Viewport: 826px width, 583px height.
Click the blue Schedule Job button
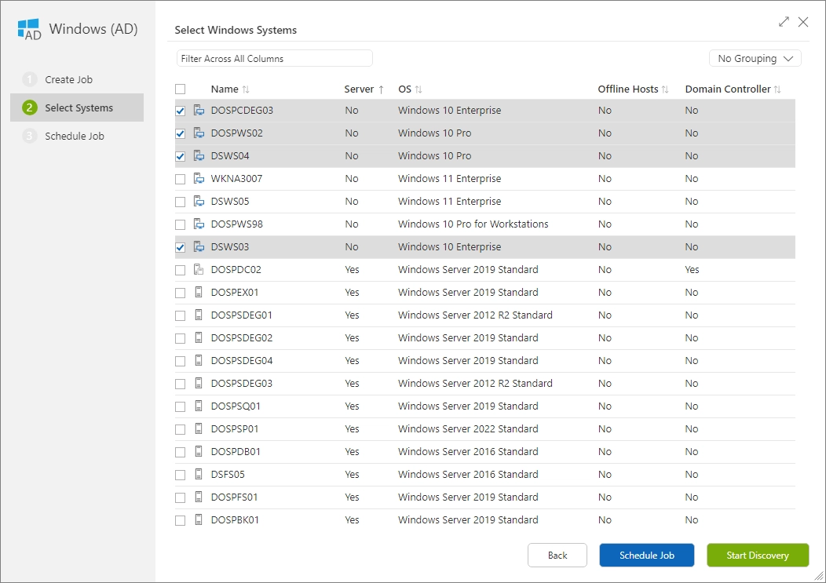(646, 555)
